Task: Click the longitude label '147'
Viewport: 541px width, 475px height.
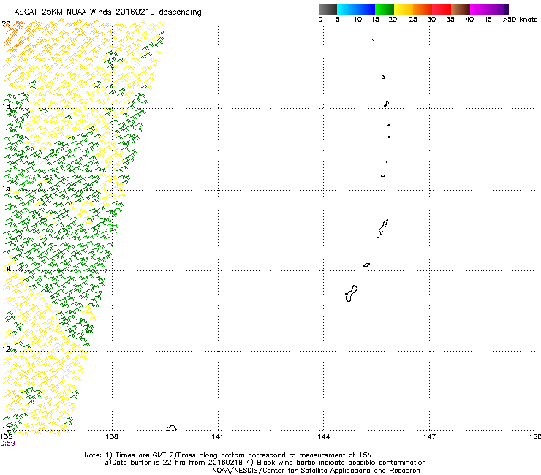Action: pos(429,437)
